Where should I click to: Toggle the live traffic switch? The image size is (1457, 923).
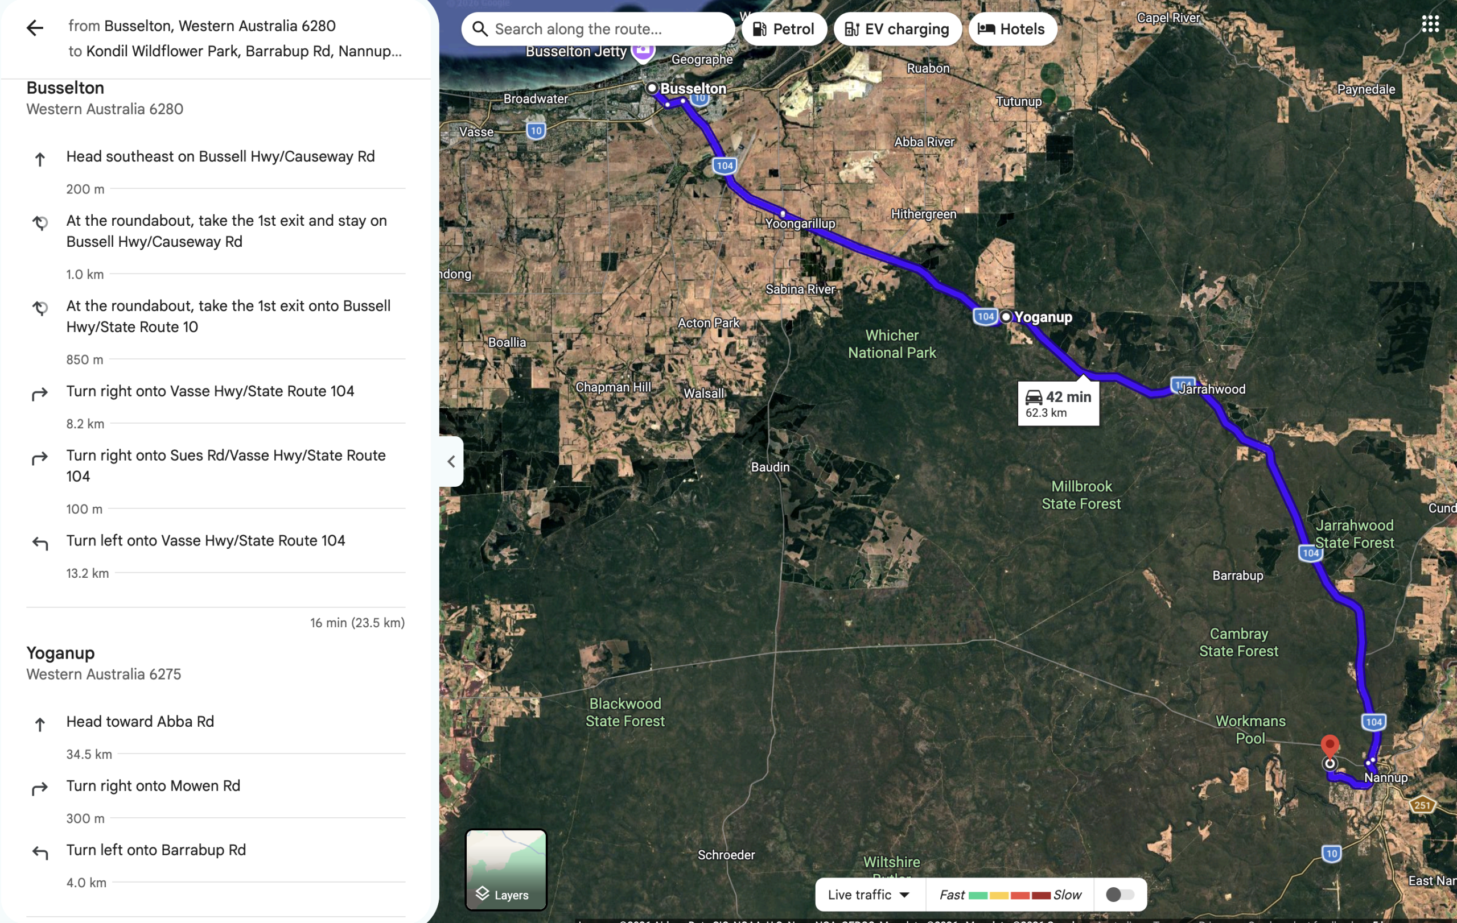pyautogui.click(x=1119, y=895)
